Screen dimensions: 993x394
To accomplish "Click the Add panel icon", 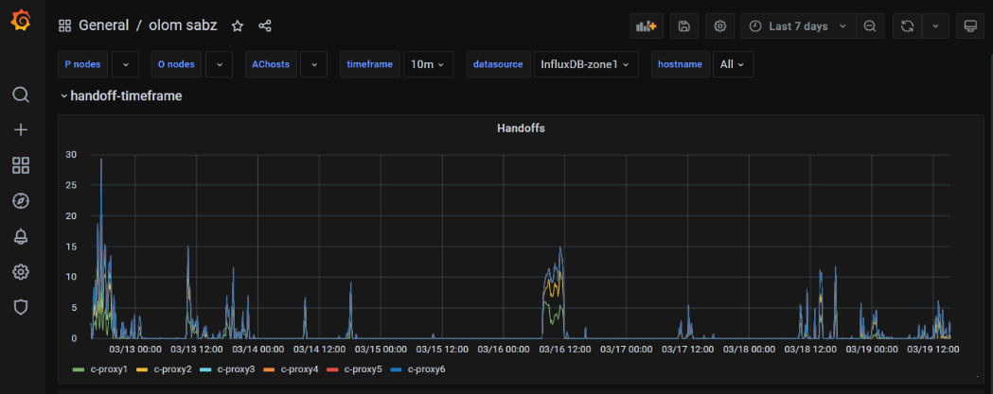I will [647, 26].
